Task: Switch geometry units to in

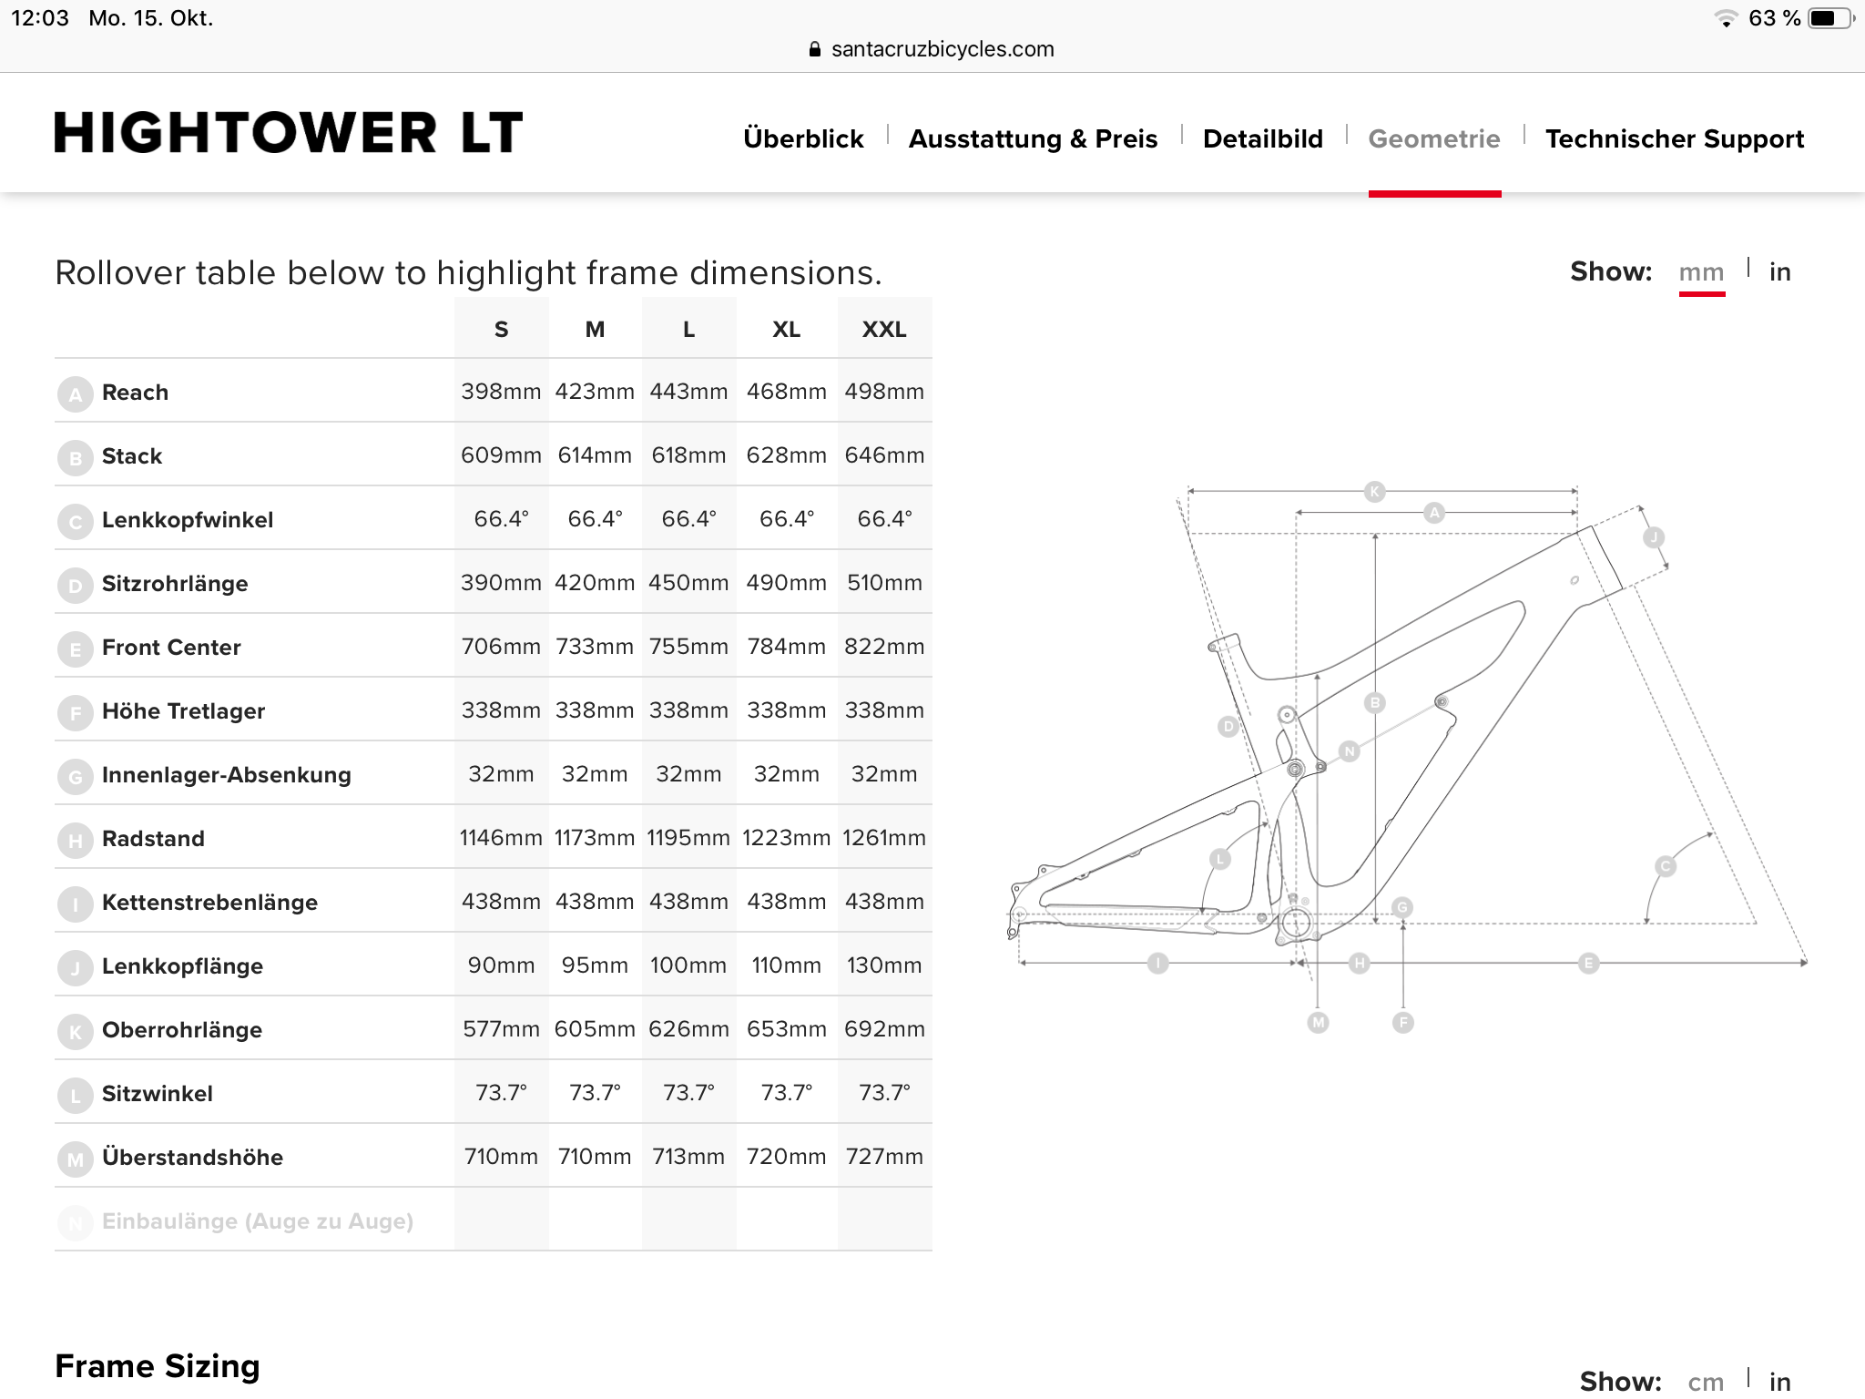Action: pos(1779,272)
